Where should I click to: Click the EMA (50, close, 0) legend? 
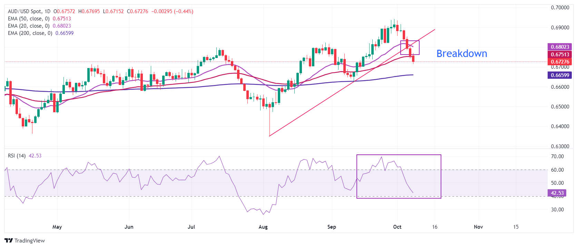click(x=29, y=19)
